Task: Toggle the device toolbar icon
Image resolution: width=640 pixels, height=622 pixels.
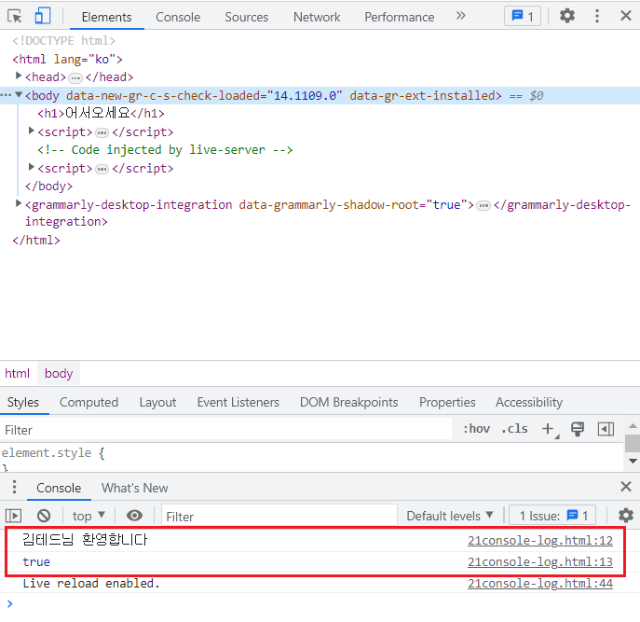Action: [x=43, y=16]
